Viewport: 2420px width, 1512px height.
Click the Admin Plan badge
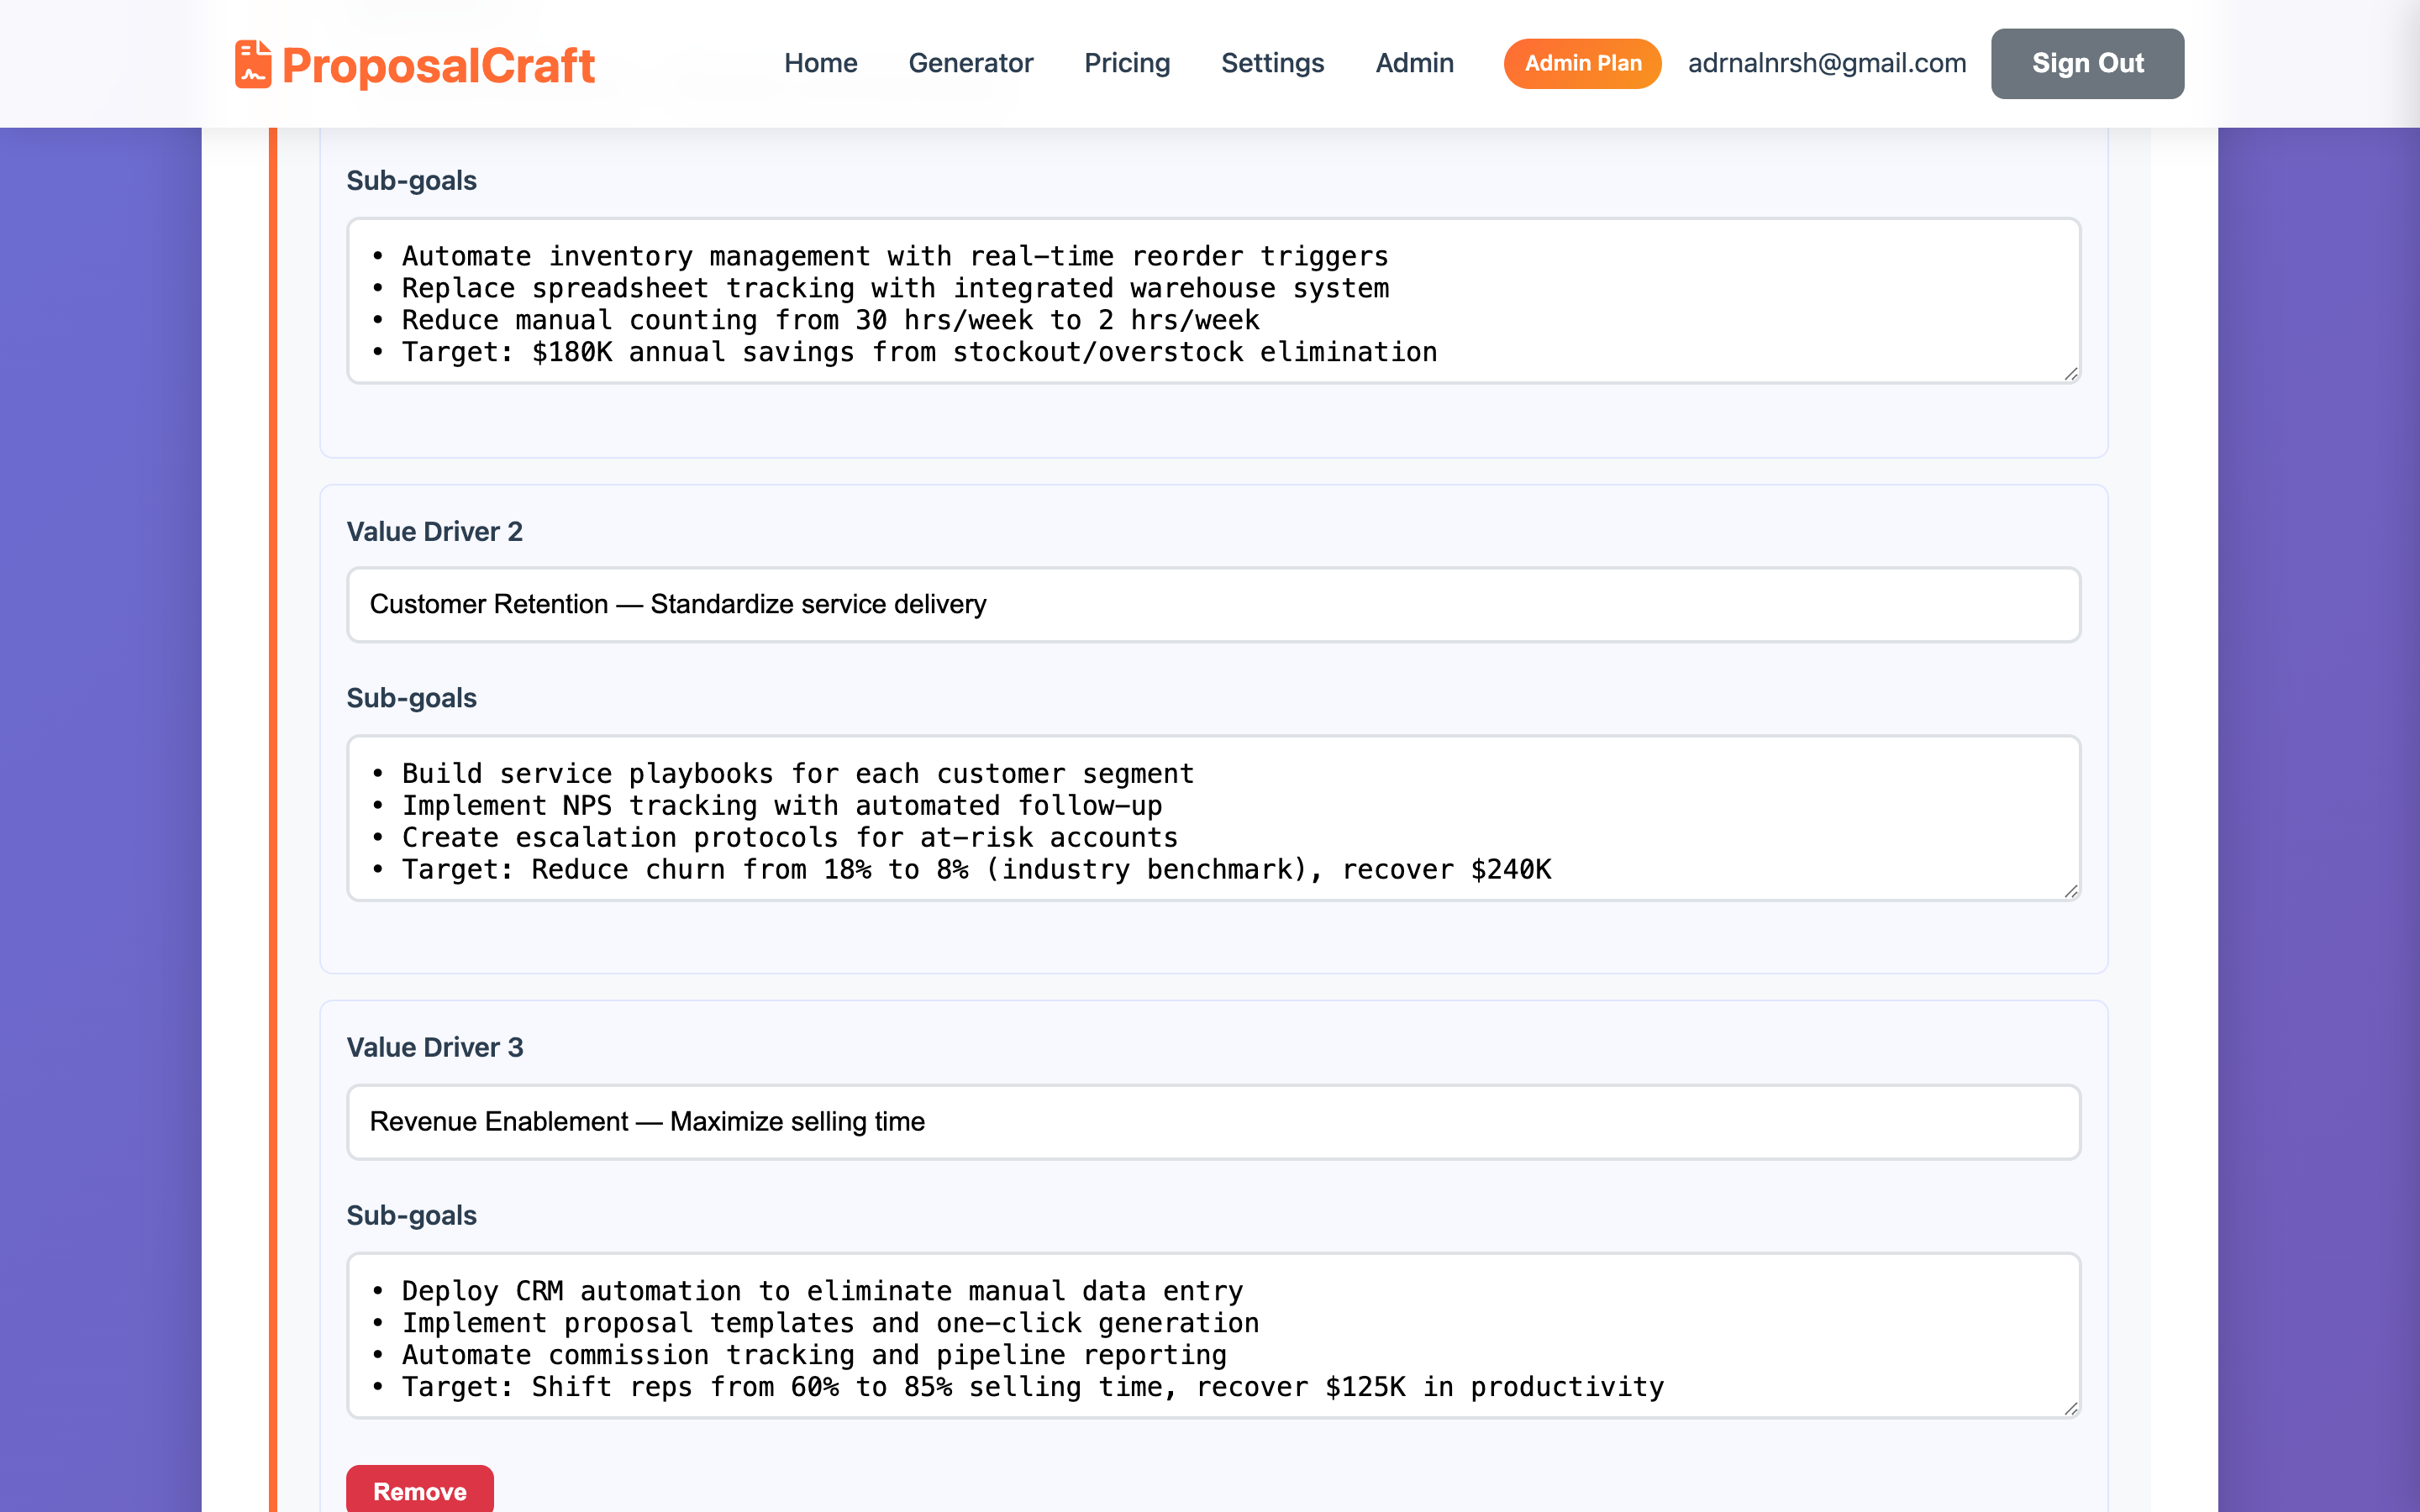(x=1582, y=63)
